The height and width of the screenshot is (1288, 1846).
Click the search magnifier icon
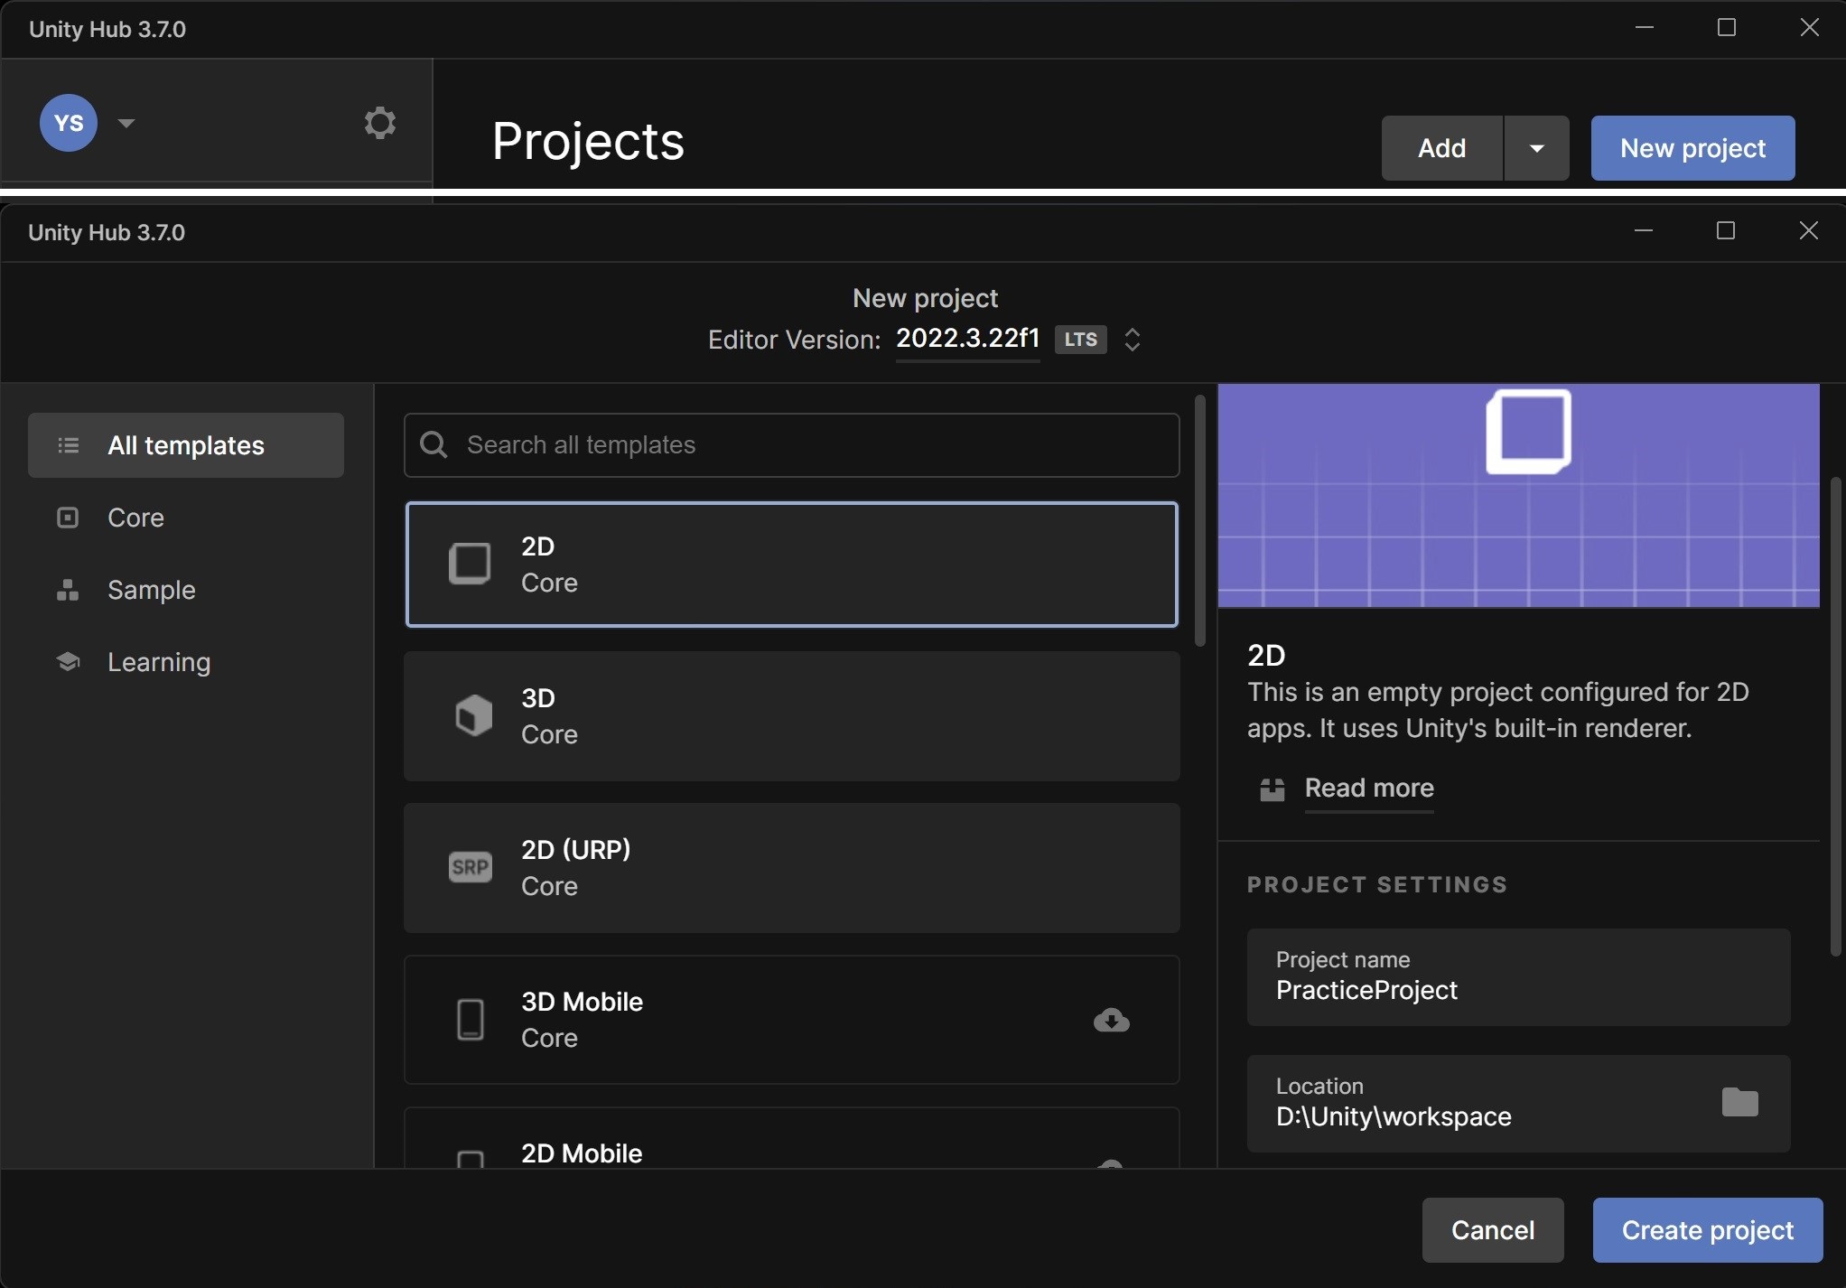point(434,444)
